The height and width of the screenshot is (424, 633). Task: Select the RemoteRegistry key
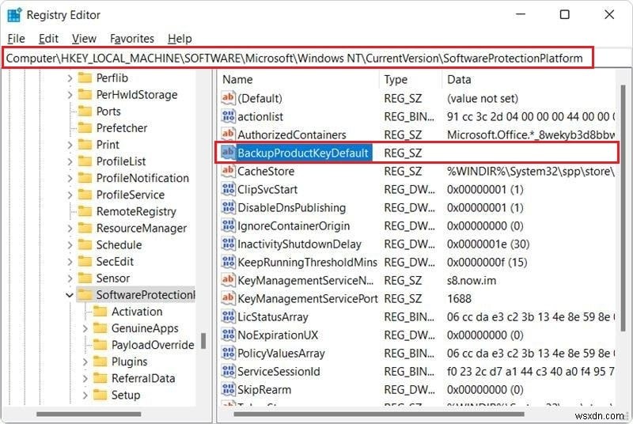136,211
